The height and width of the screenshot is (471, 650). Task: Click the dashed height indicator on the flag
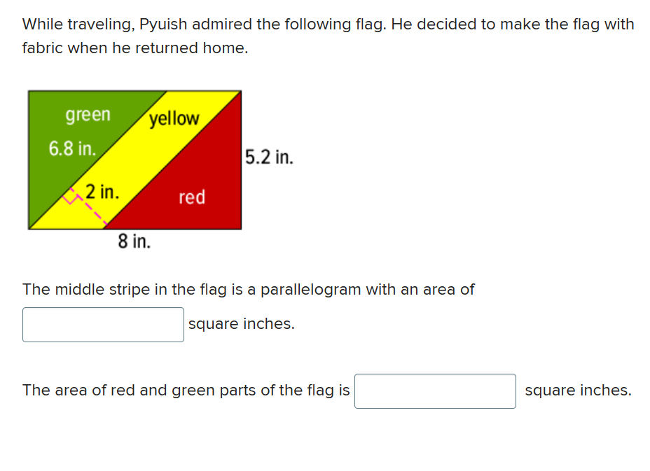click(88, 208)
